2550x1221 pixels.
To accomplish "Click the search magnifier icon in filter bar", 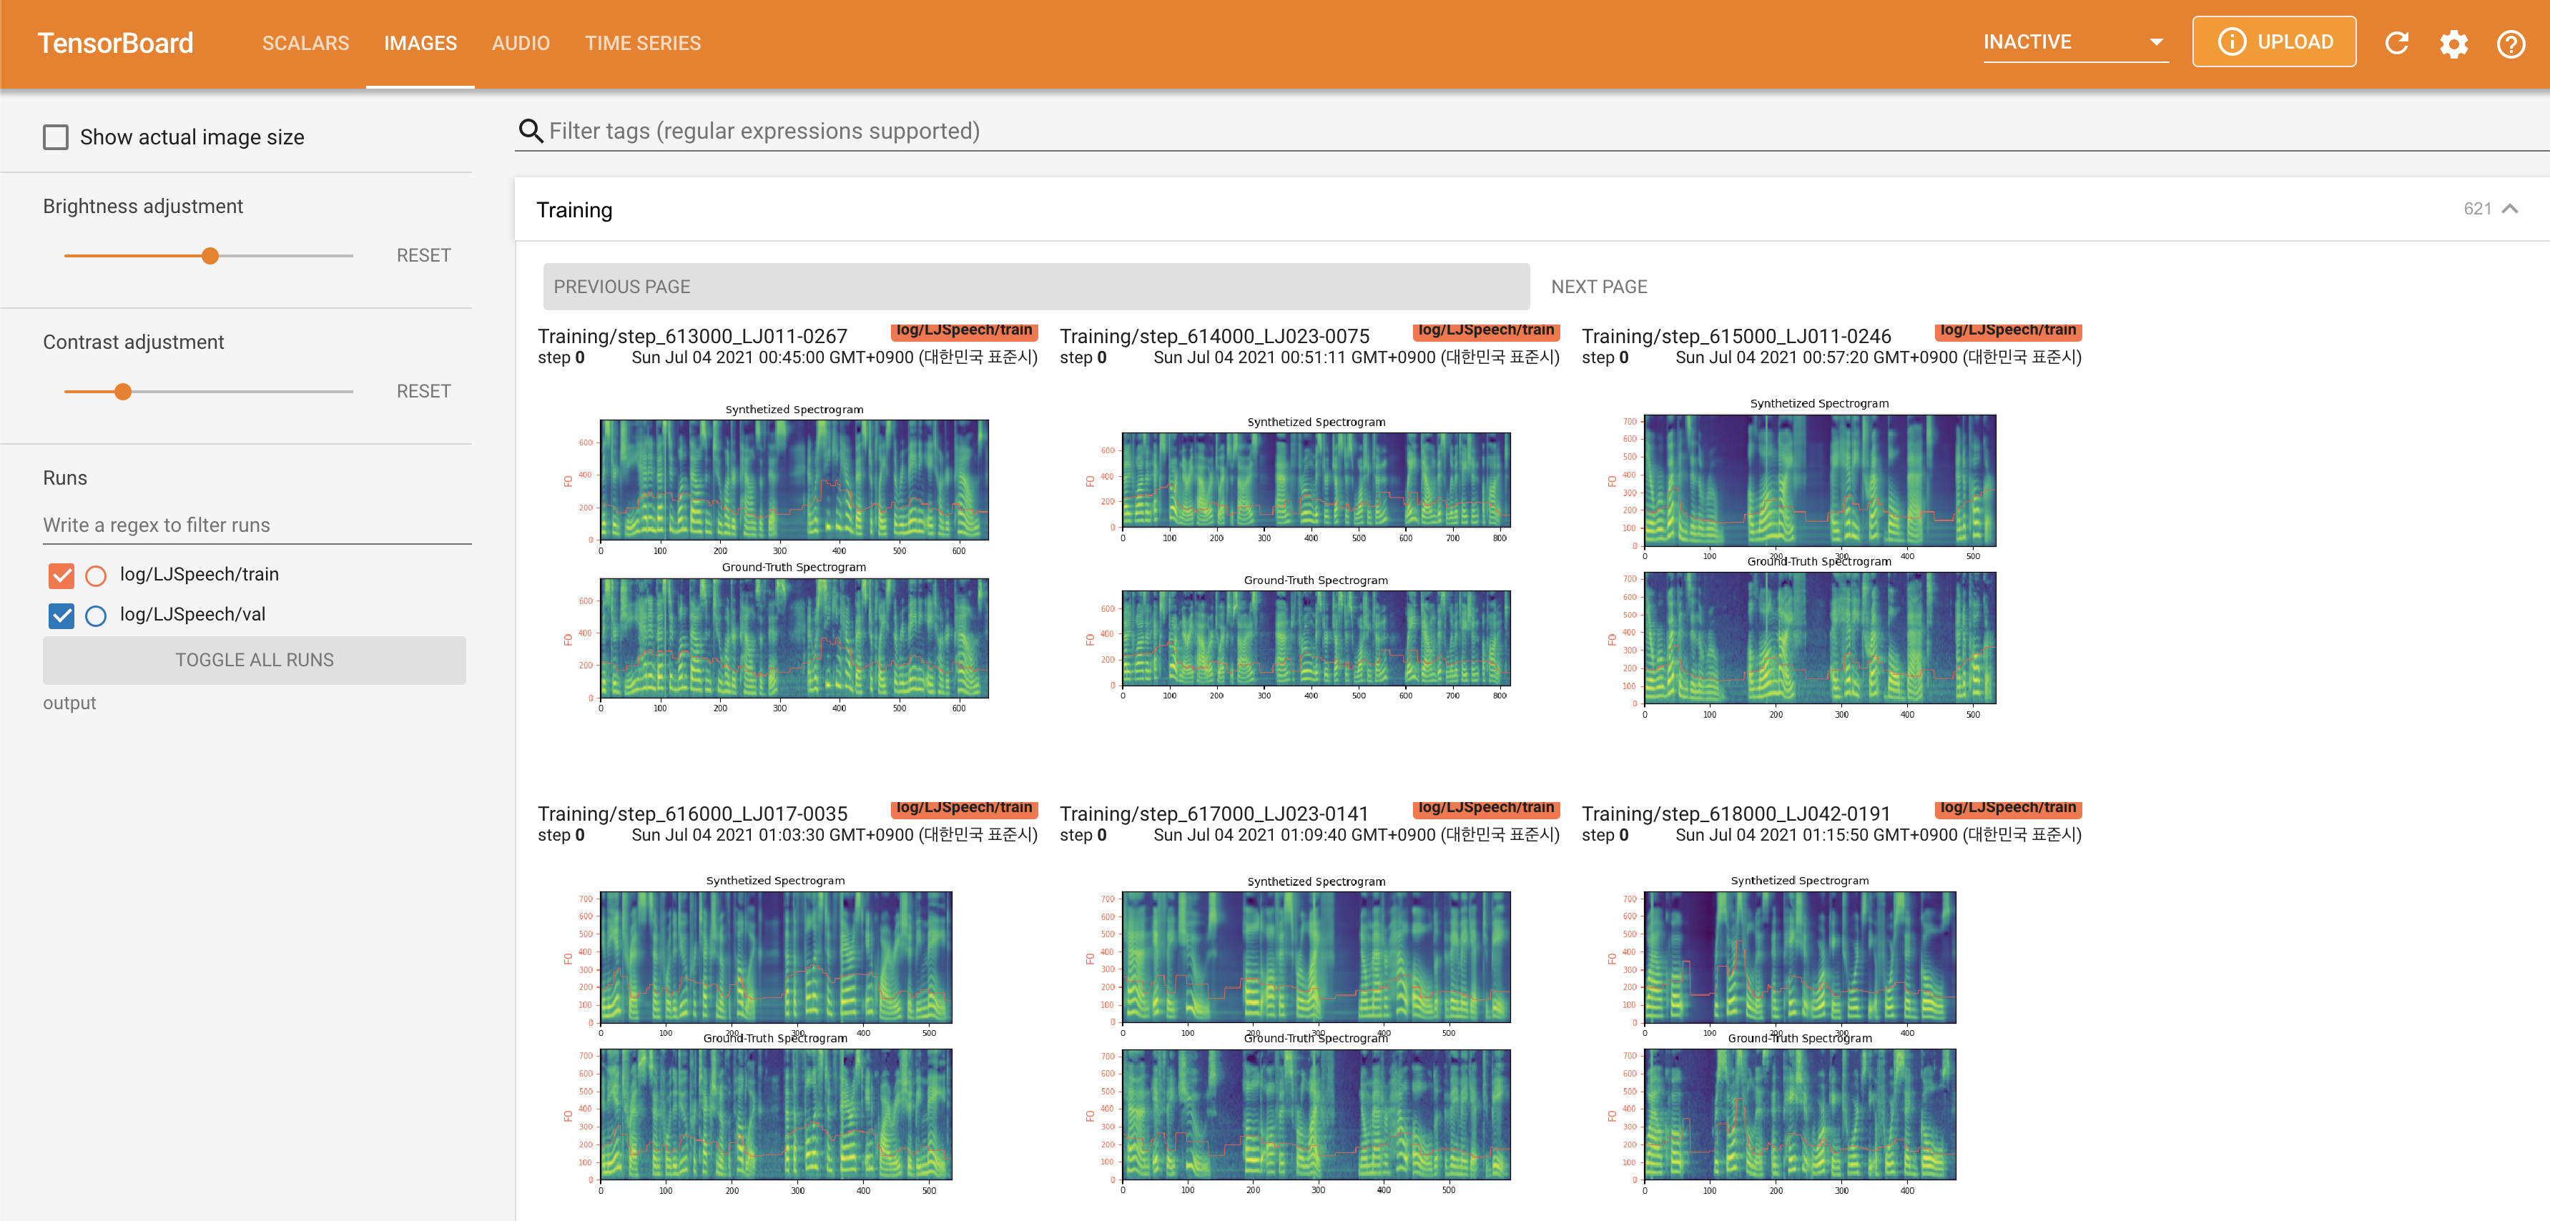I will pos(531,131).
